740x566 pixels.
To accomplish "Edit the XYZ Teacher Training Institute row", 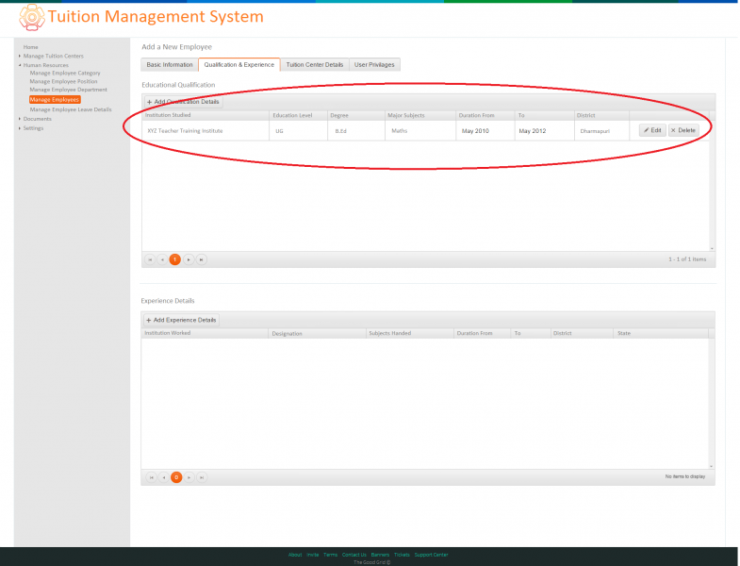I will click(x=652, y=130).
